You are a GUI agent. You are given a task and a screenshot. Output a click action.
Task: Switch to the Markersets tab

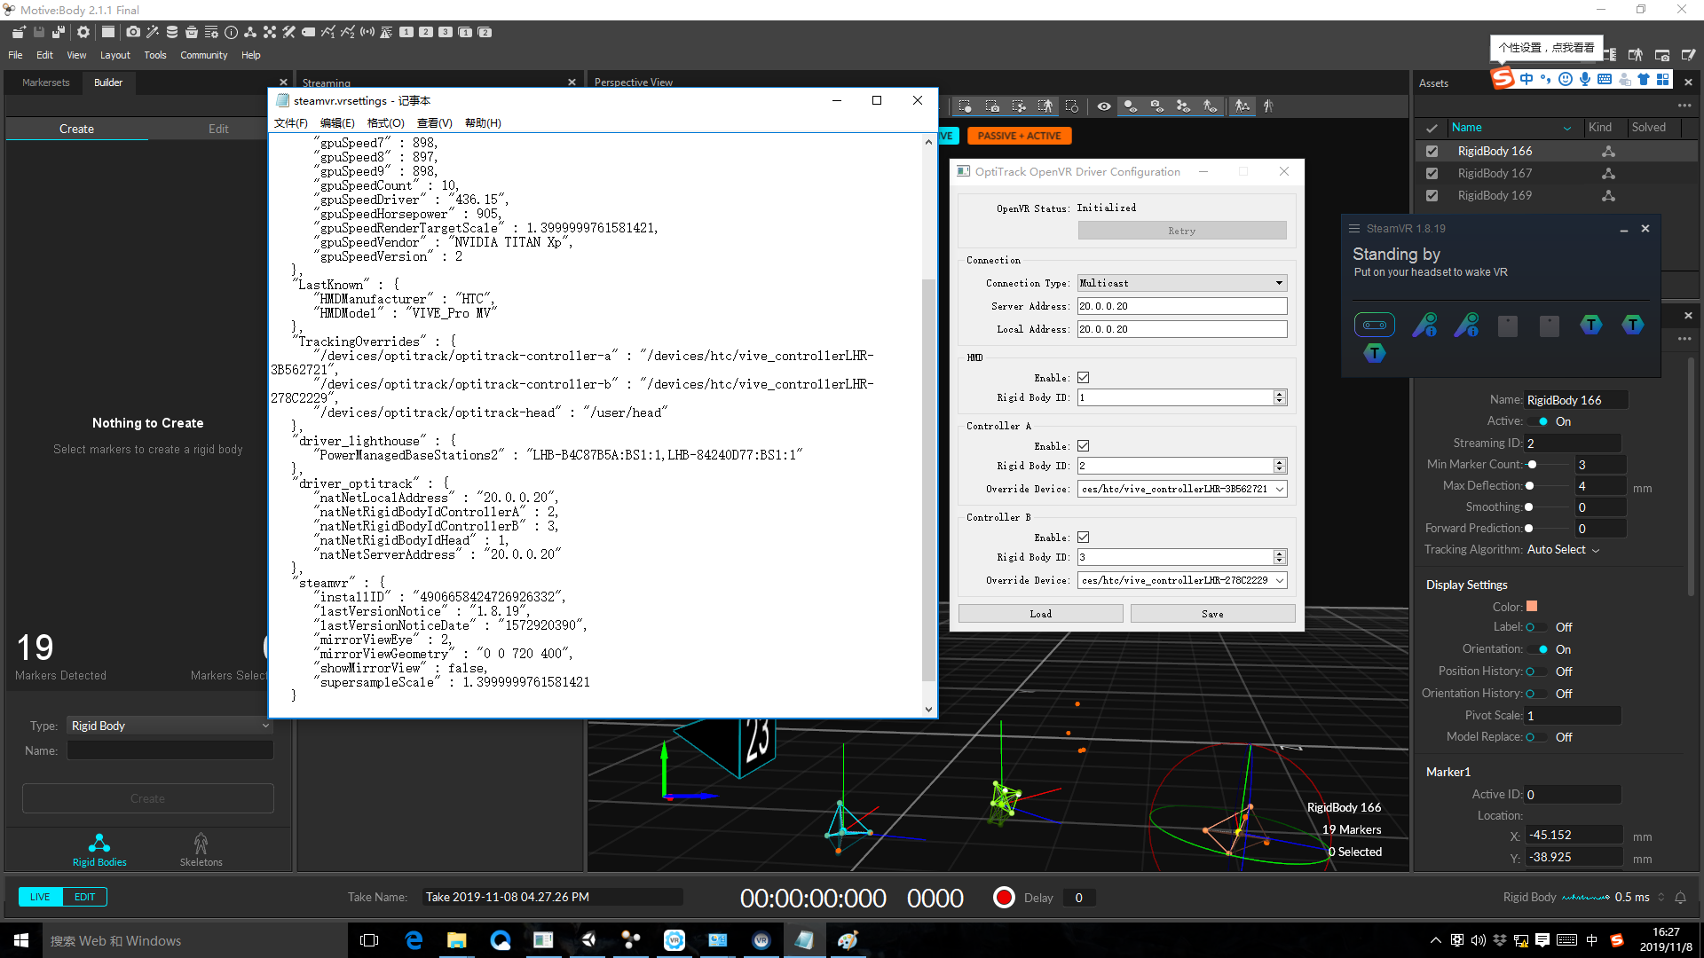point(45,82)
